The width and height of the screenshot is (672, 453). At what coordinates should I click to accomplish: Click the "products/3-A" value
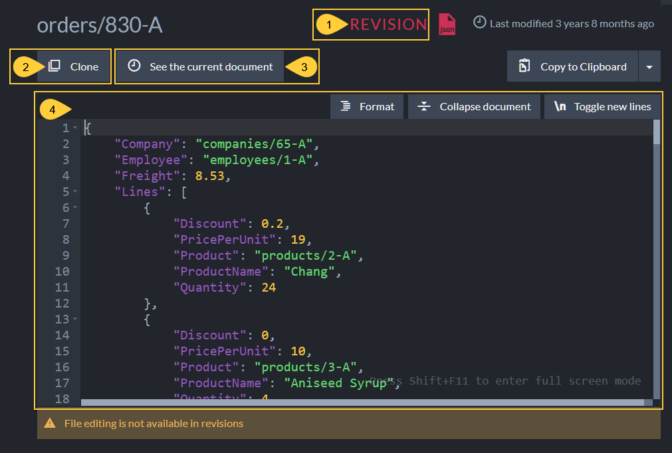click(x=306, y=367)
